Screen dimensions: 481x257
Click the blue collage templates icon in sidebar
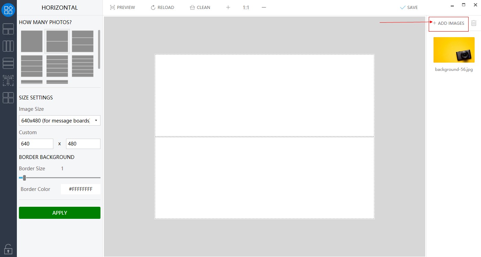pyautogui.click(x=8, y=10)
